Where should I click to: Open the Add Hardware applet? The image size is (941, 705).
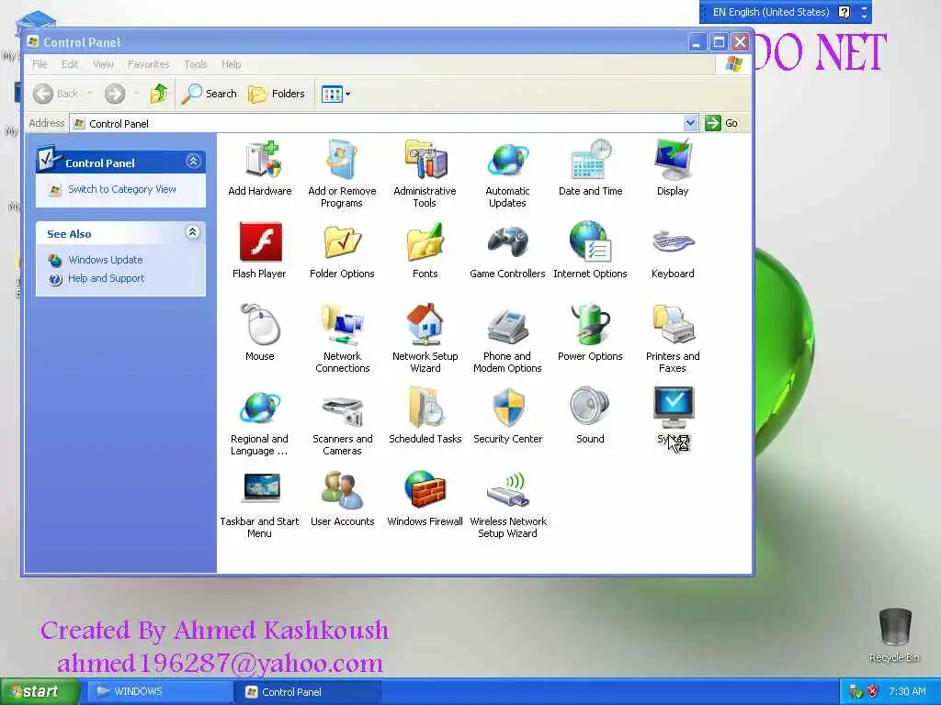pos(260,168)
